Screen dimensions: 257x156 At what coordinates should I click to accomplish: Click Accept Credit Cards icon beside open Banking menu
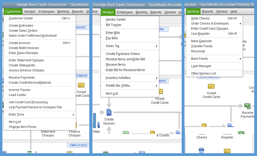pos(211,86)
